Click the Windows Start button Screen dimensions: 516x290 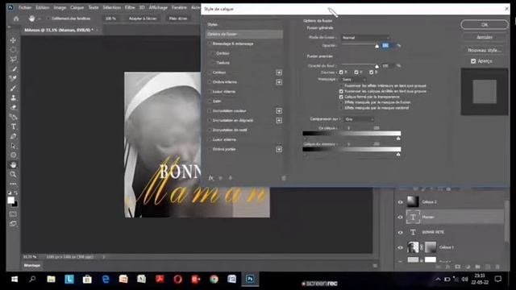point(15,280)
